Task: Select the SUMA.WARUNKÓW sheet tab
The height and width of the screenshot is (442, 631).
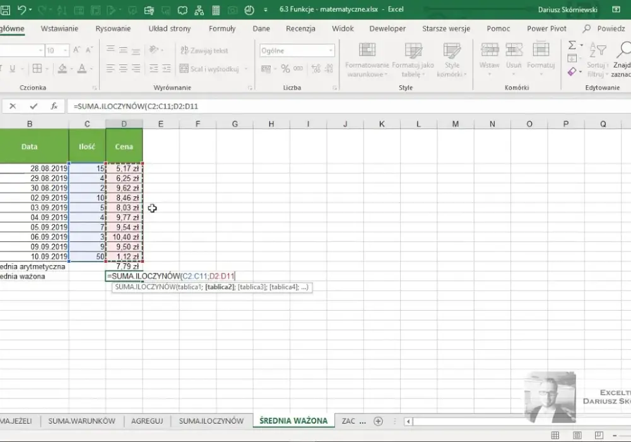Action: 81,421
